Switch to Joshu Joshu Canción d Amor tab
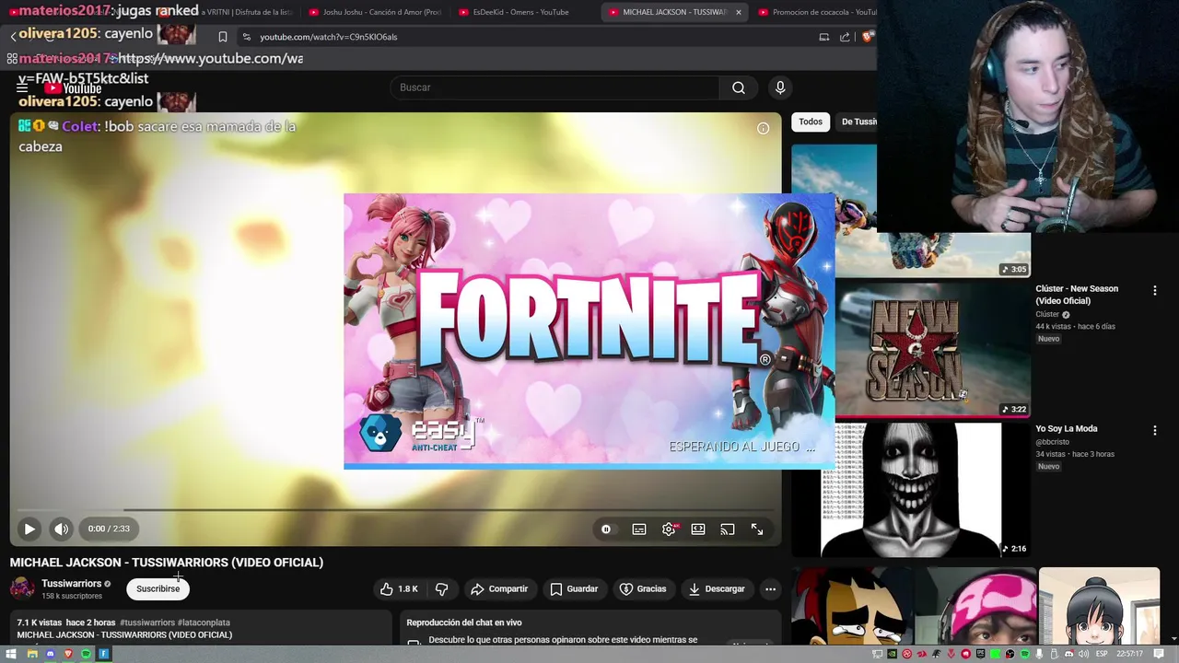1179x663 pixels. click(374, 12)
